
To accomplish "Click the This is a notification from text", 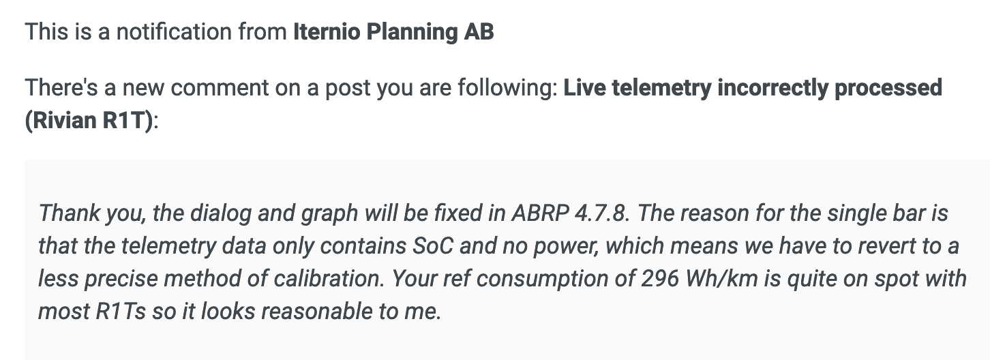I will coord(157,32).
